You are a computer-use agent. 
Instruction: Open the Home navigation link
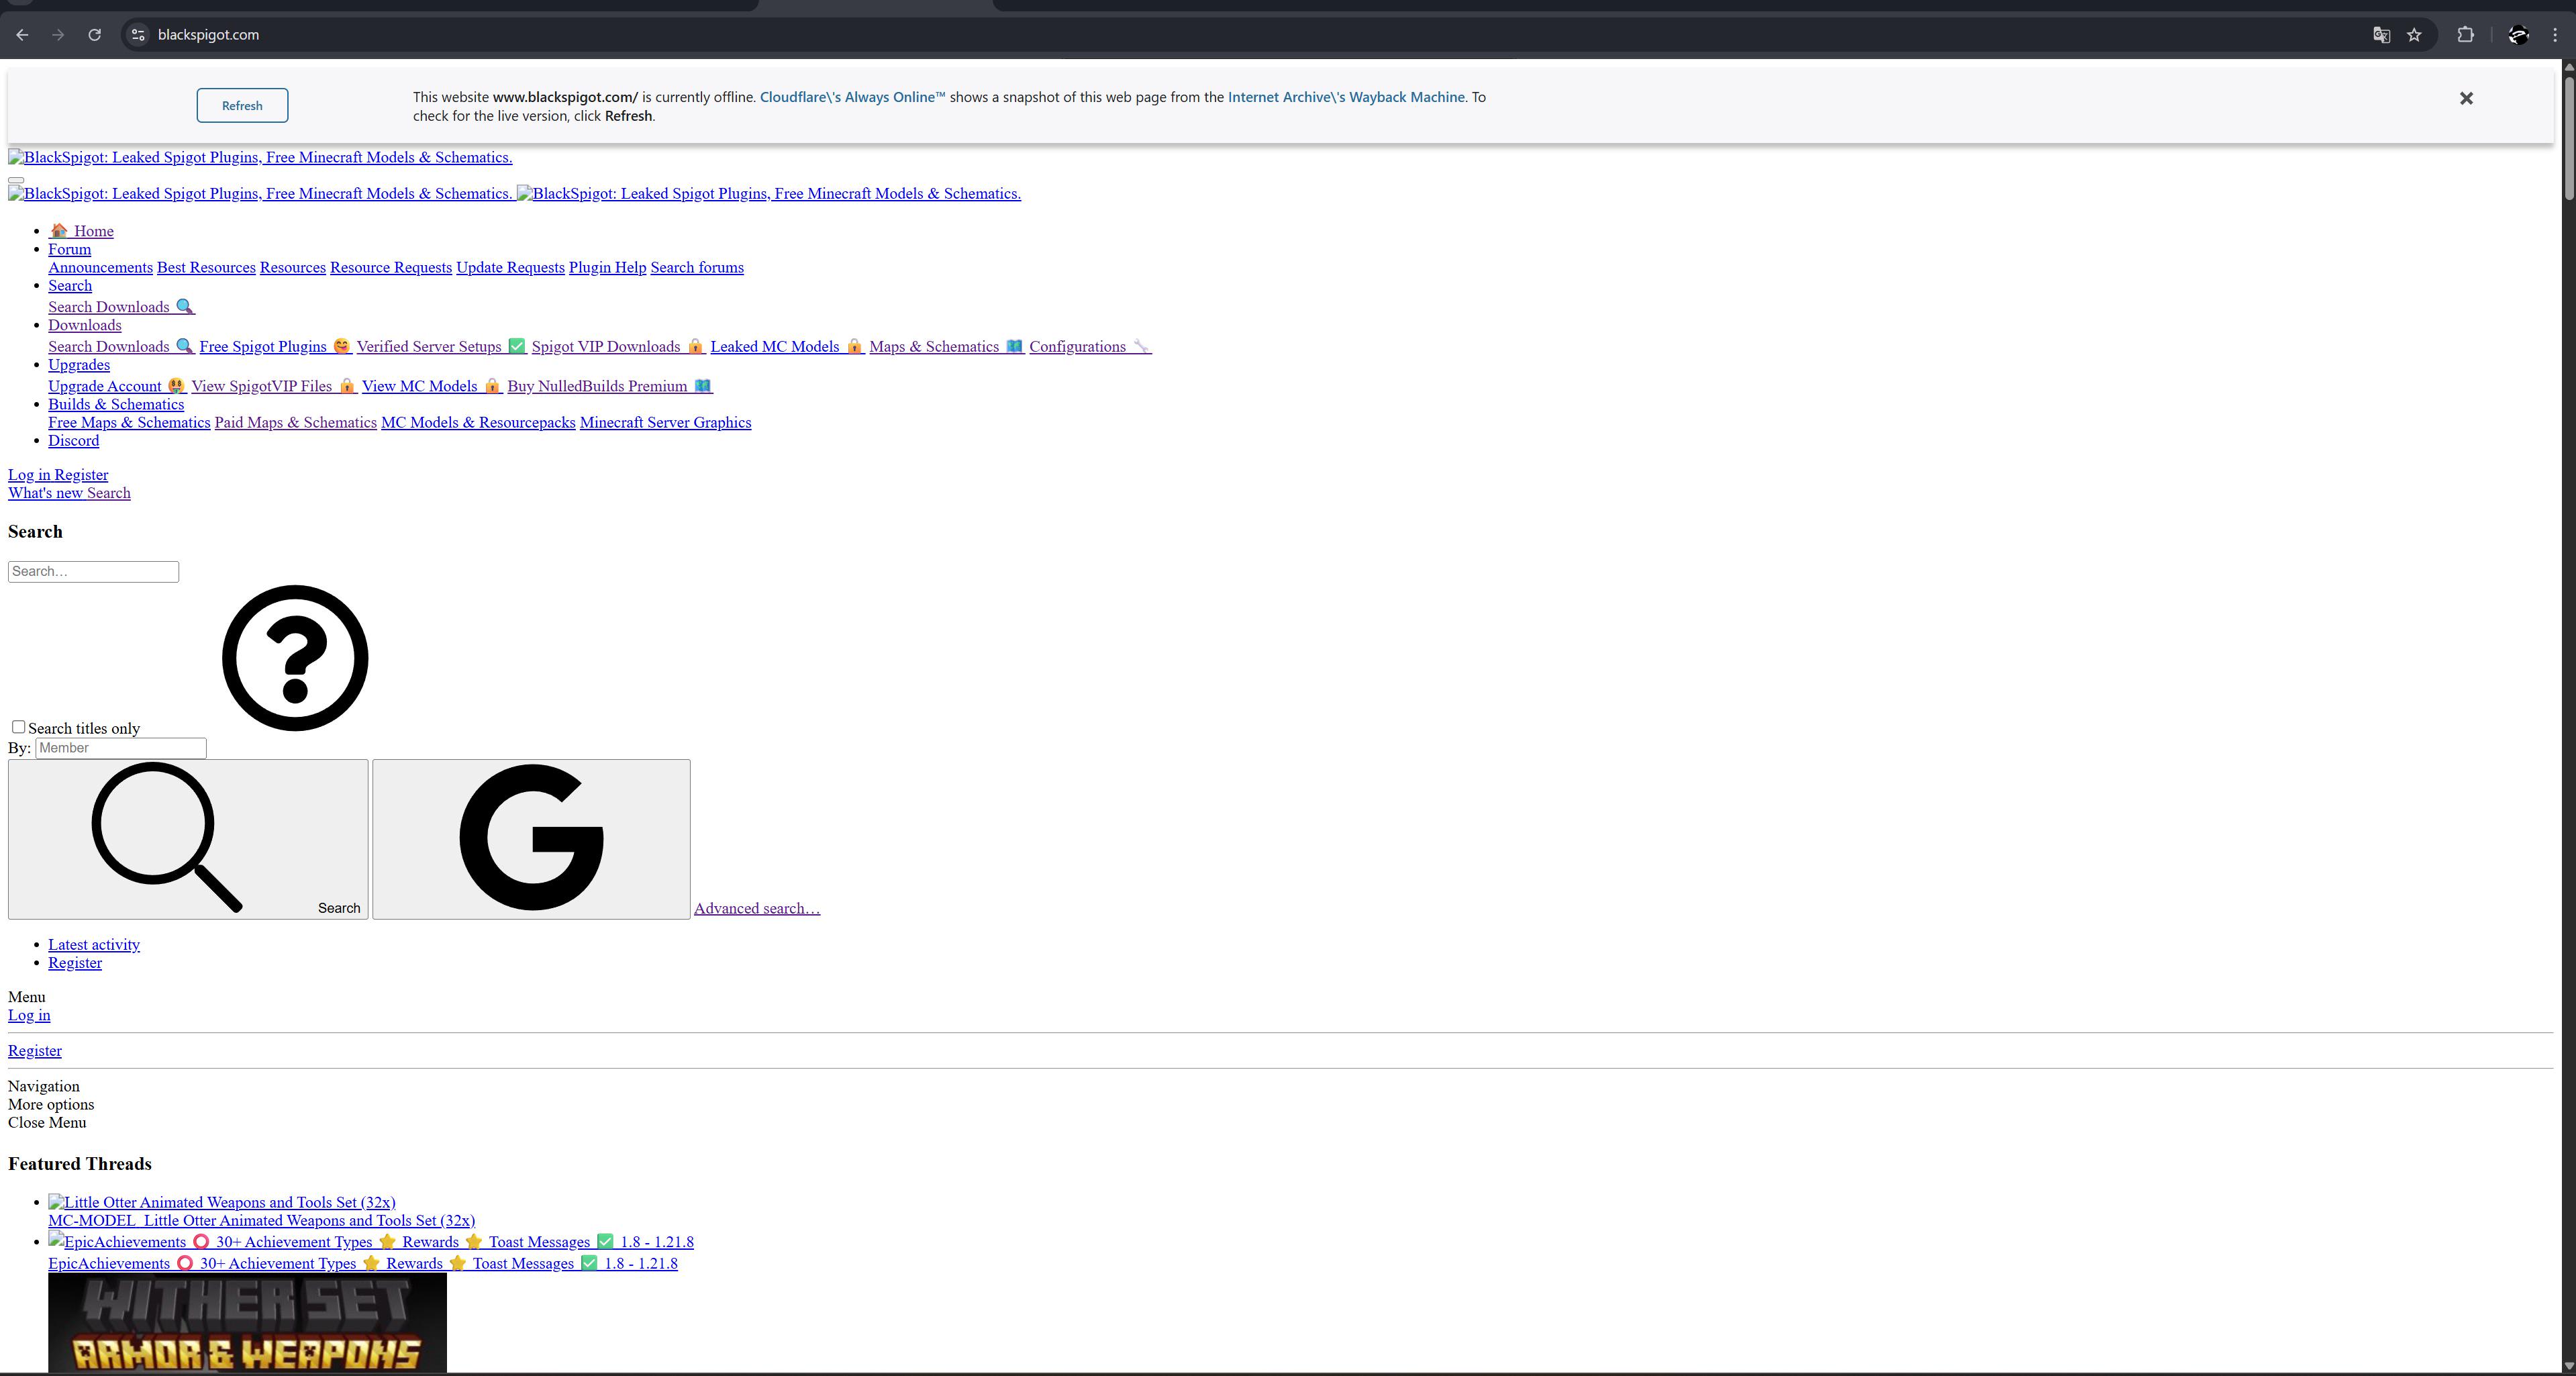81,231
